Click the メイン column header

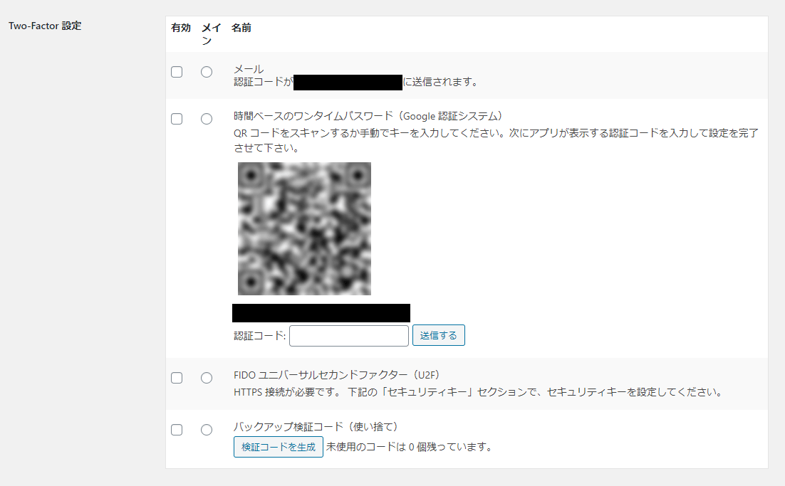click(211, 34)
